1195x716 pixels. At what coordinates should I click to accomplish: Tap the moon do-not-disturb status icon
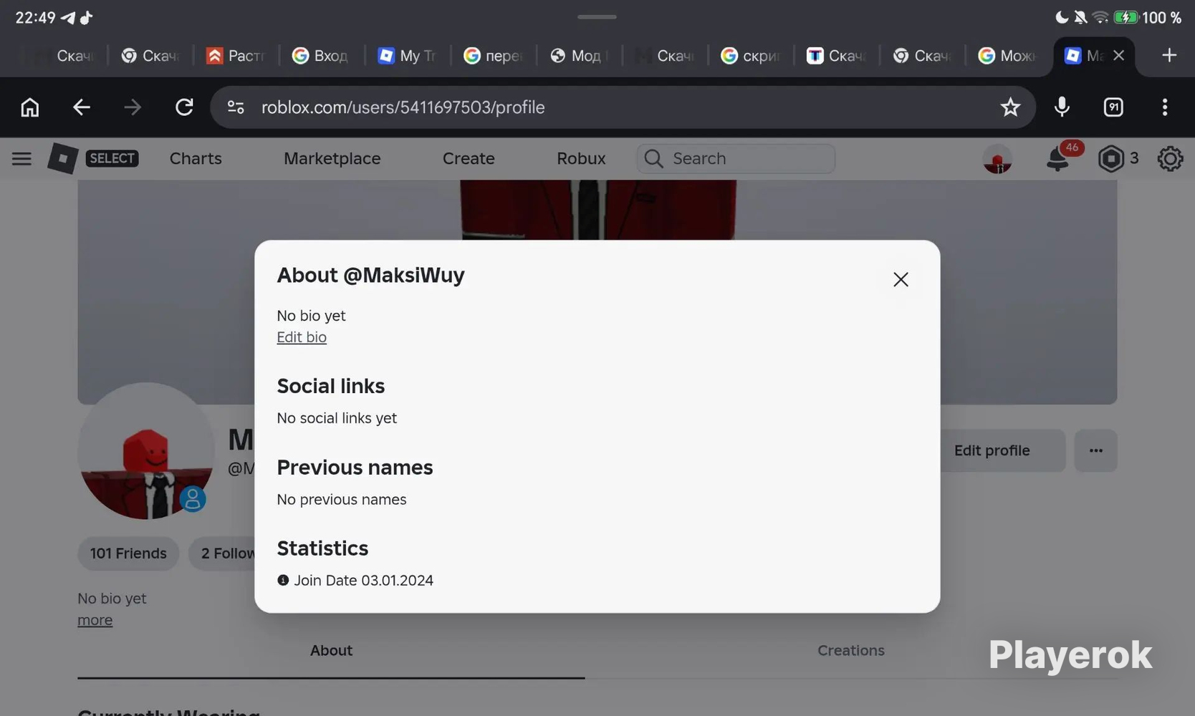[1061, 17]
